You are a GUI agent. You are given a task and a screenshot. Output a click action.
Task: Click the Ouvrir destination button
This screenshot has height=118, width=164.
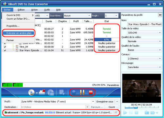click(x=112, y=107)
